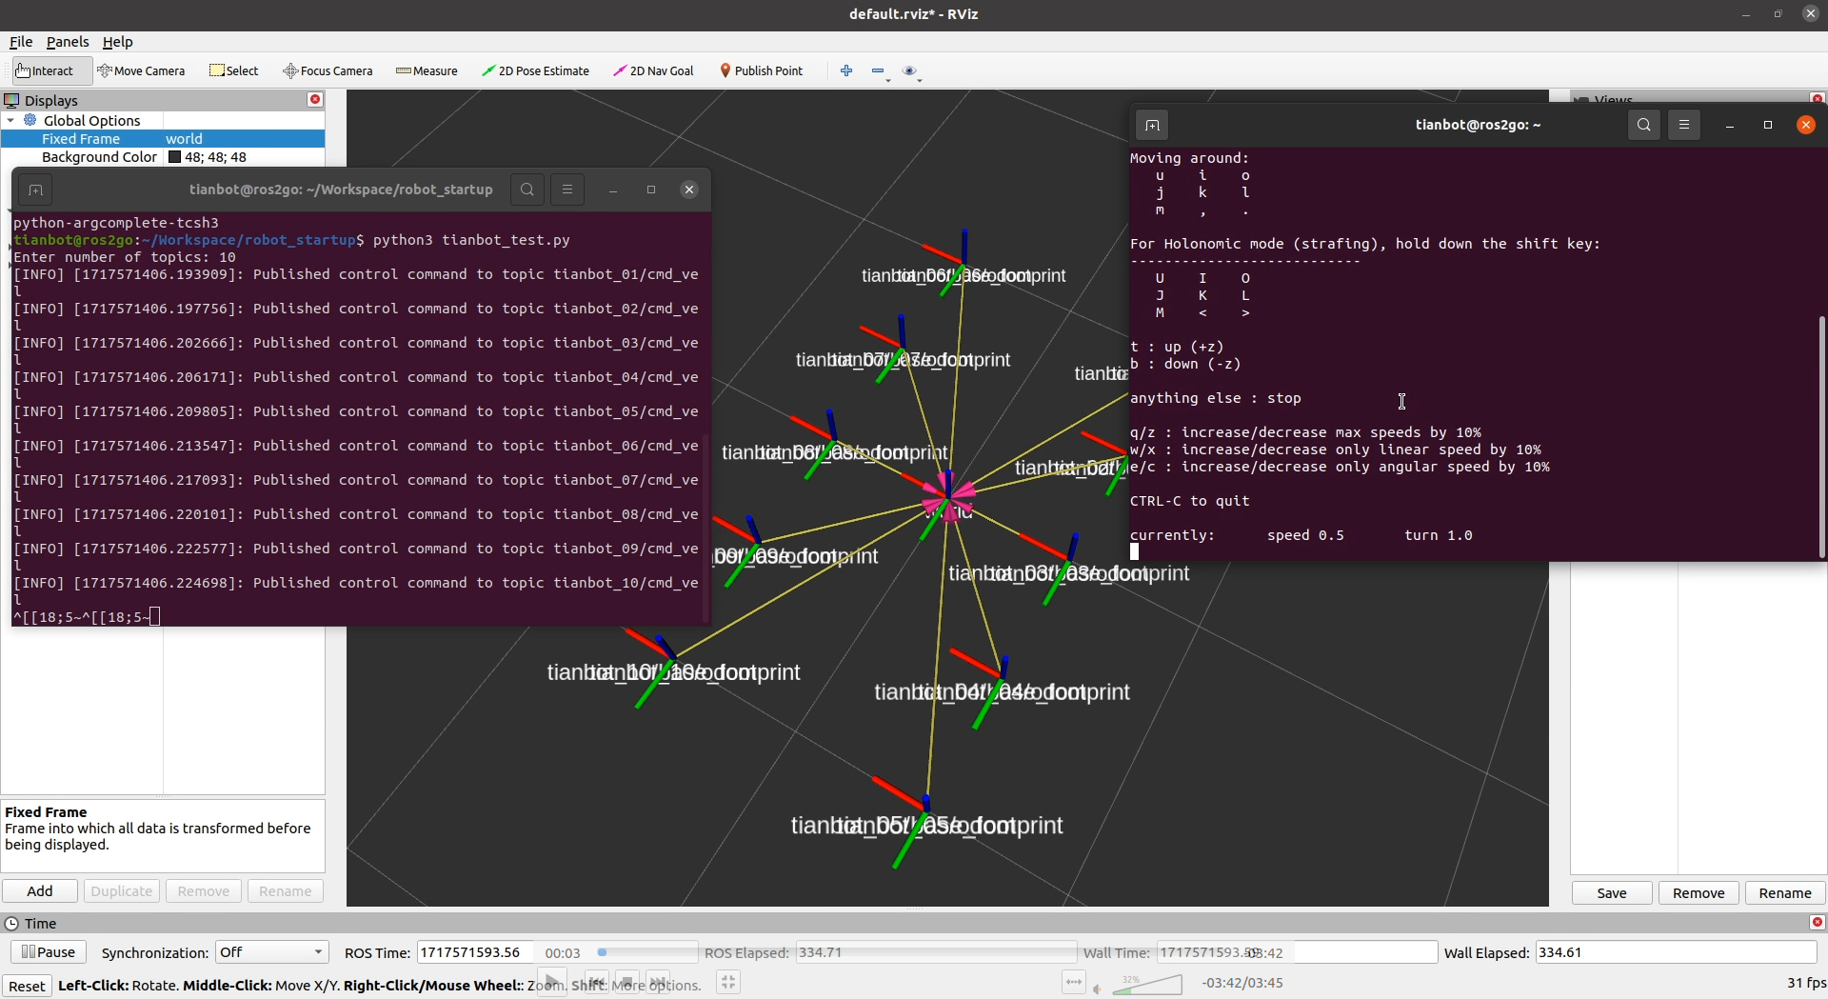Click the Background Color swatch
The height and width of the screenshot is (999, 1828).
pyautogui.click(x=174, y=157)
